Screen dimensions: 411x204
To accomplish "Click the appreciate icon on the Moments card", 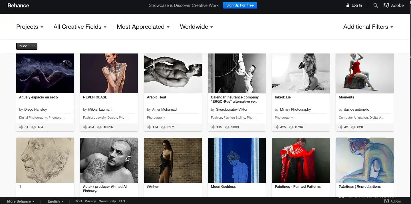I will [x=341, y=127].
